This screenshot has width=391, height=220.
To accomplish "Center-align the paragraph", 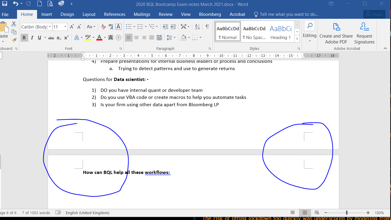I will [x=136, y=38].
